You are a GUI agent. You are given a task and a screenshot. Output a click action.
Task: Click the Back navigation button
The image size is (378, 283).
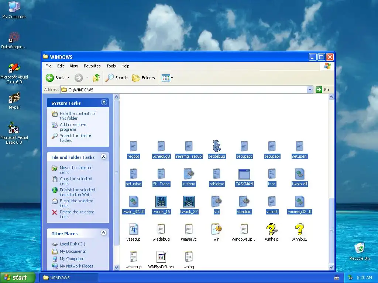(x=55, y=78)
